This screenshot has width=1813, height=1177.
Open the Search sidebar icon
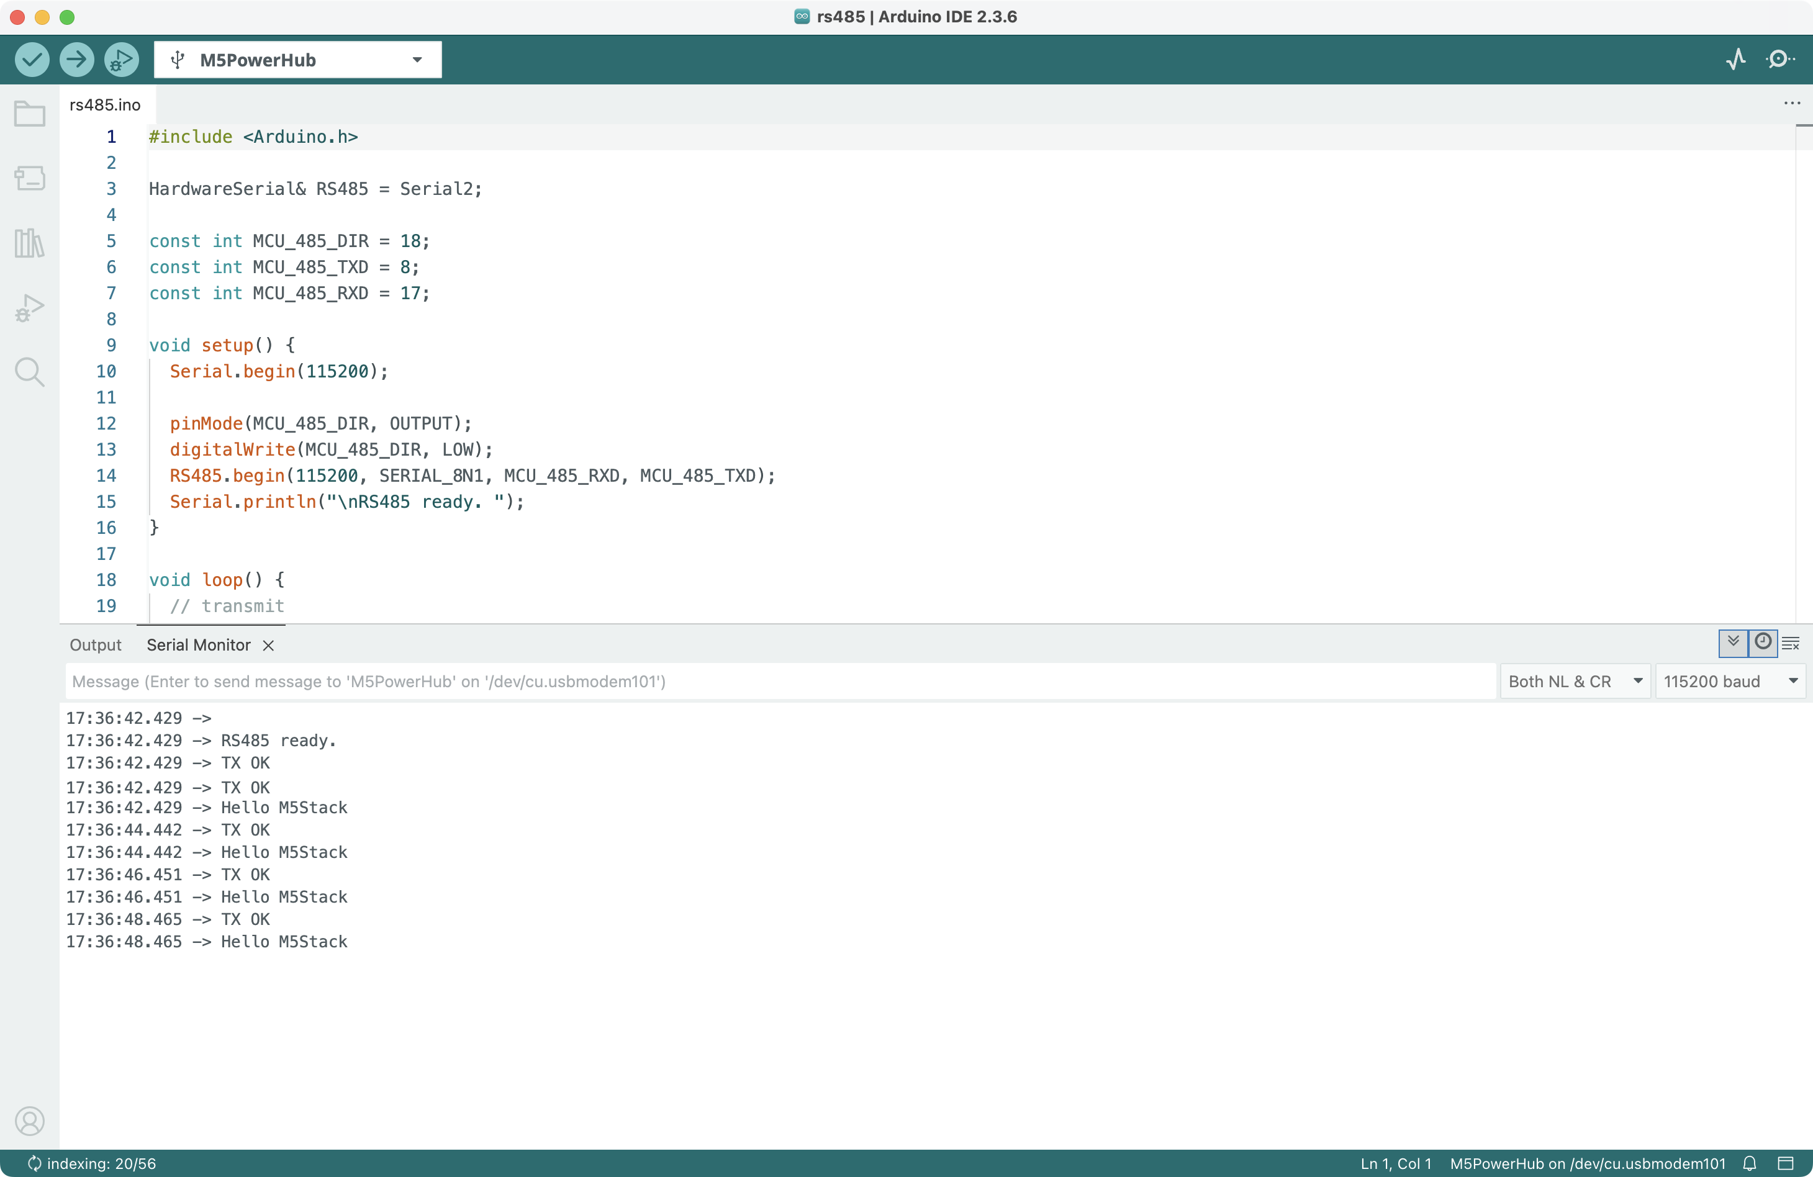[x=30, y=372]
